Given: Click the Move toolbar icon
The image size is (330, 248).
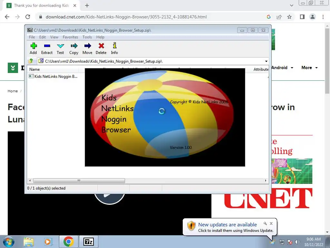Looking at the screenshot, I should (87, 48).
